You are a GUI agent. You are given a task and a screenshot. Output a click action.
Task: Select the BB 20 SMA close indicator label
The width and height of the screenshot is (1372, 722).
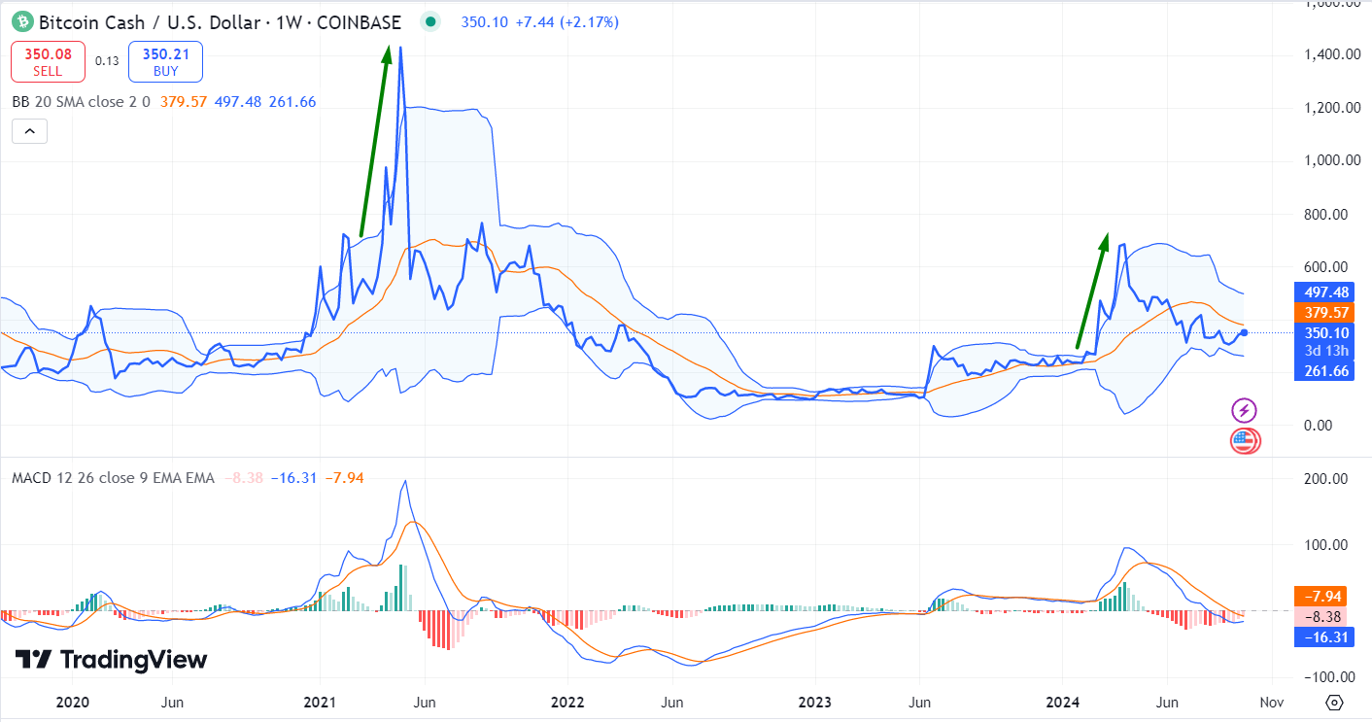coord(81,101)
